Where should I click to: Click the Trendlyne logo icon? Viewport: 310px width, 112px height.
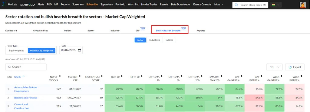(4, 4)
